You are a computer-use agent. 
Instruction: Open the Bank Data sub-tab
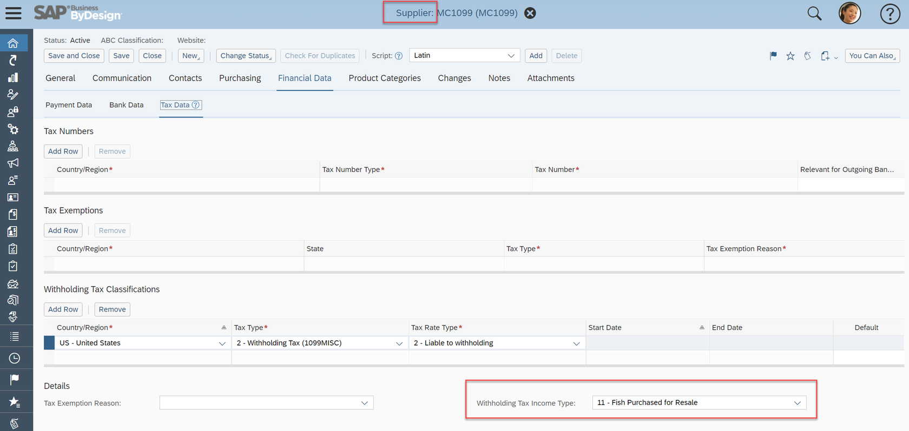(126, 105)
